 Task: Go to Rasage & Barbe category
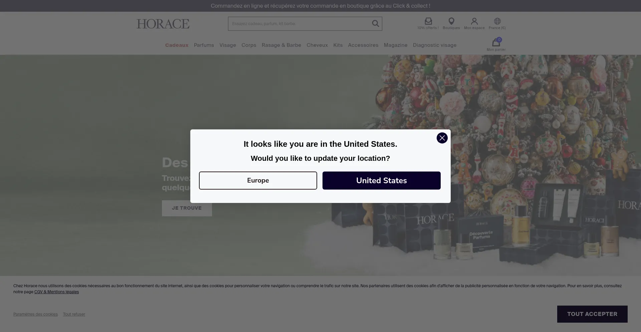click(281, 45)
